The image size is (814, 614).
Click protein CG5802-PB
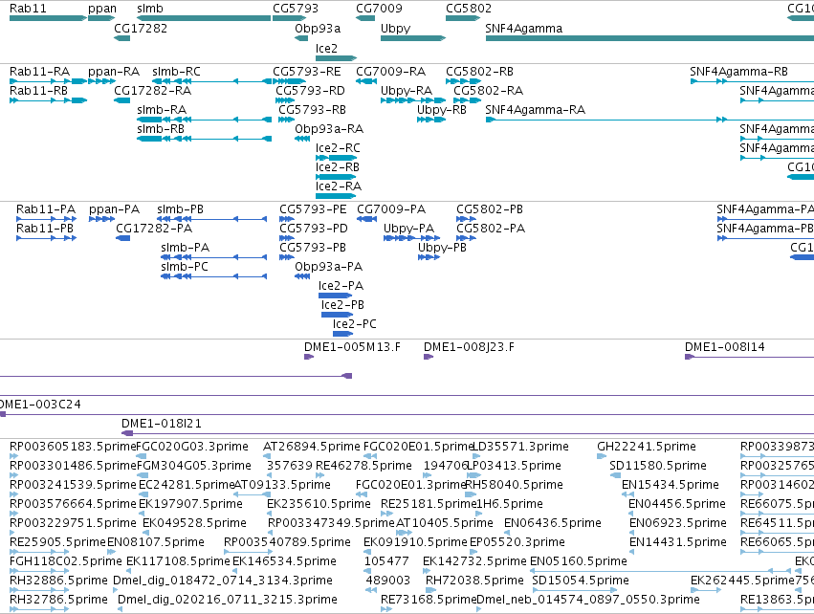[x=490, y=209]
